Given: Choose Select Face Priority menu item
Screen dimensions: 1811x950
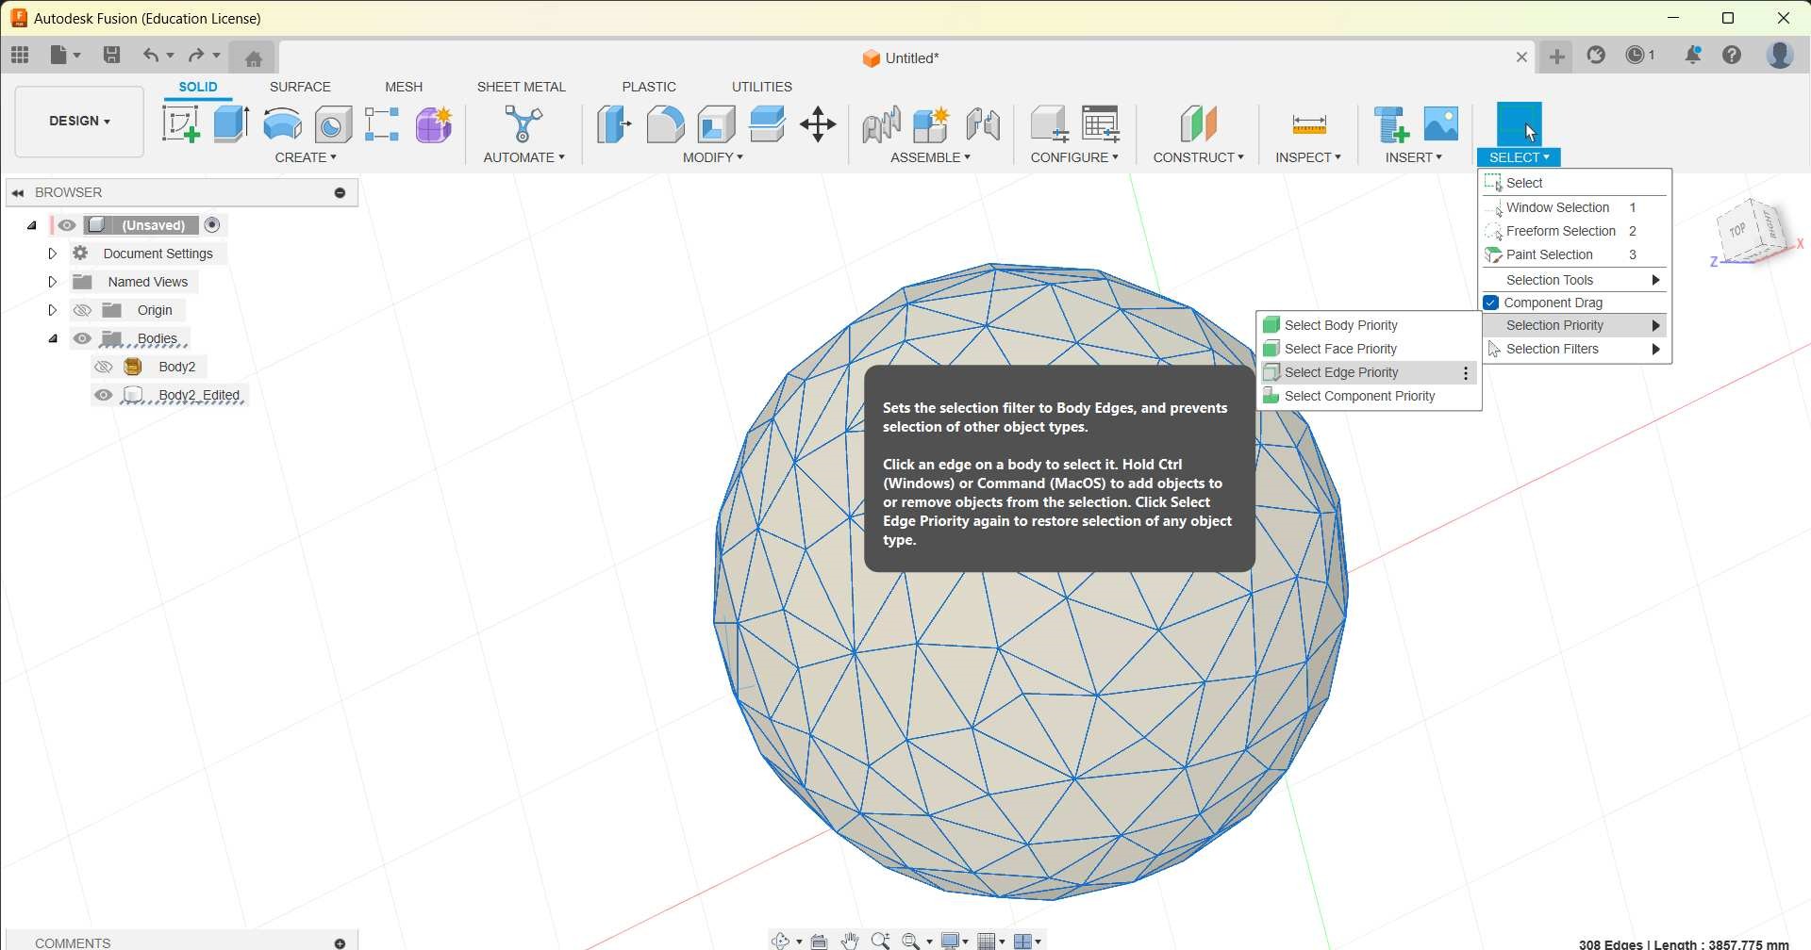Looking at the screenshot, I should click(x=1339, y=349).
